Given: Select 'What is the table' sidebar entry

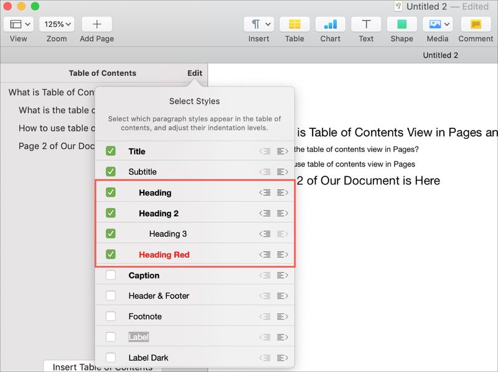Looking at the screenshot, I should tap(57, 110).
